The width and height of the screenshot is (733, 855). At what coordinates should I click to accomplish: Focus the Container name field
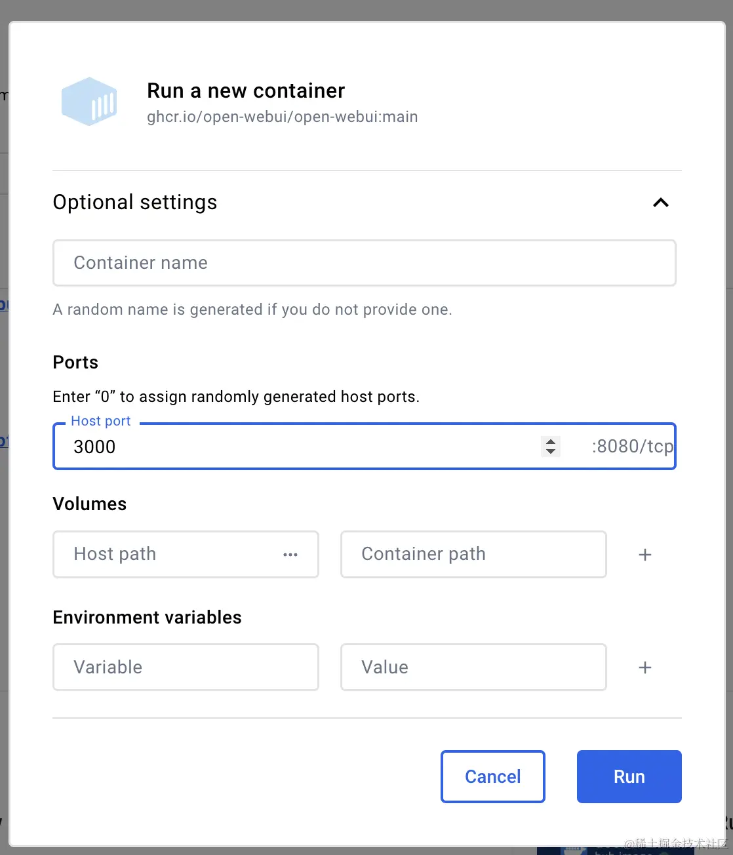(364, 263)
